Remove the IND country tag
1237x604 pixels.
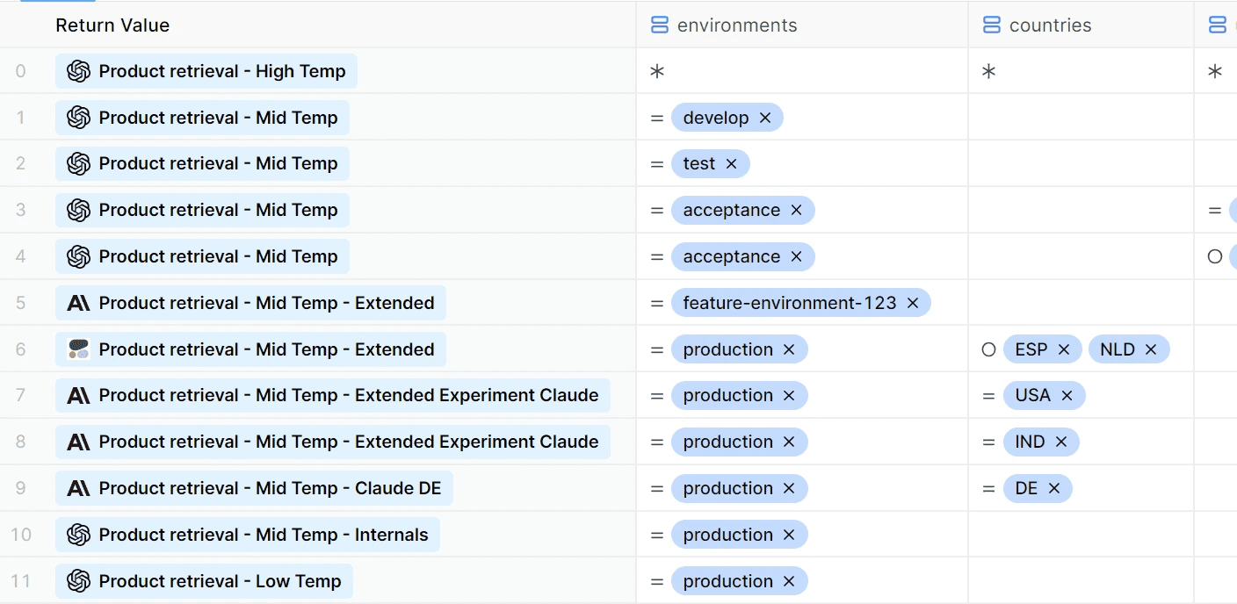click(1061, 442)
